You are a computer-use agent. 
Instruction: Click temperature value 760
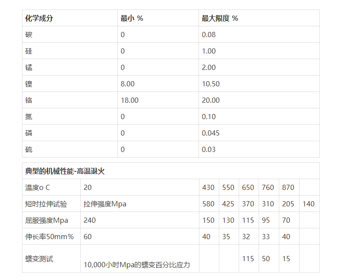[268, 187]
